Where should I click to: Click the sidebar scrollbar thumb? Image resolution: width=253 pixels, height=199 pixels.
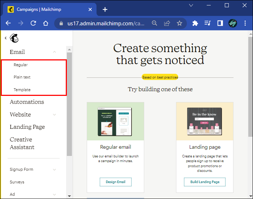click(69, 104)
